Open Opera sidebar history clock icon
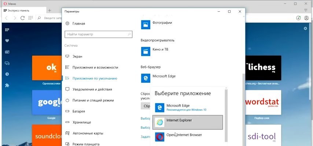The height and width of the screenshot is (146, 313). coord(7,74)
